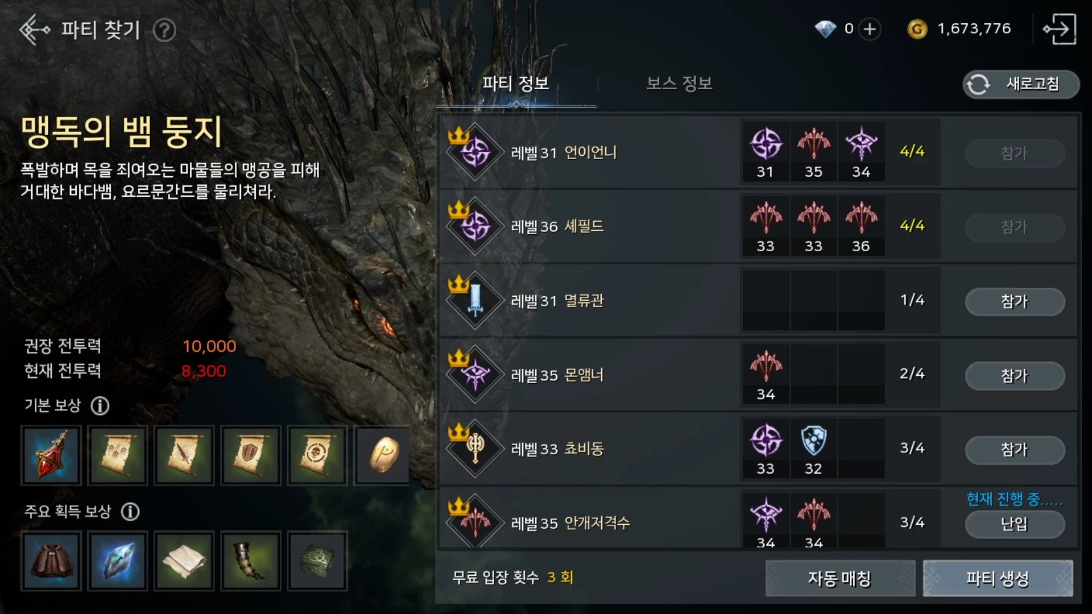This screenshot has height=614, width=1092.
Task: Switch to the 보스 정보 tab
Action: click(679, 84)
